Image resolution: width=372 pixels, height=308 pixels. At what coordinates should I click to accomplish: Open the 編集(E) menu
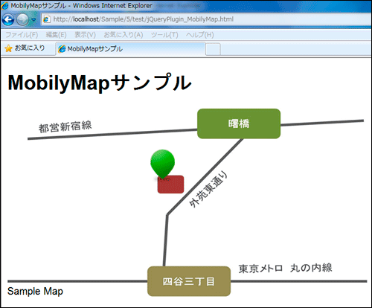click(x=57, y=35)
